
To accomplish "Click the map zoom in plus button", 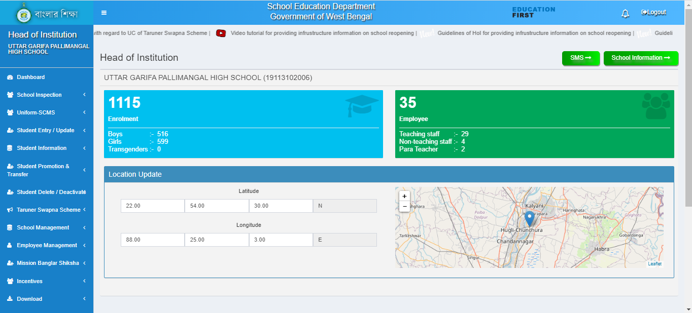I will (404, 196).
